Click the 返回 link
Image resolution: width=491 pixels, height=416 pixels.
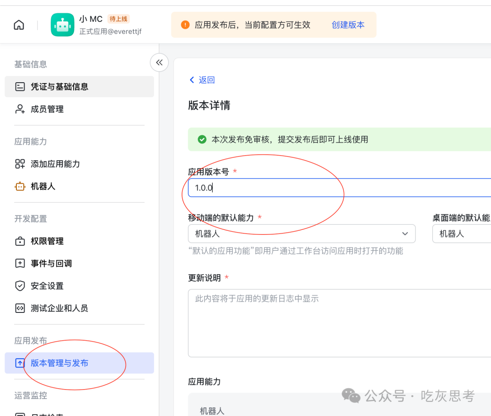[x=207, y=80]
